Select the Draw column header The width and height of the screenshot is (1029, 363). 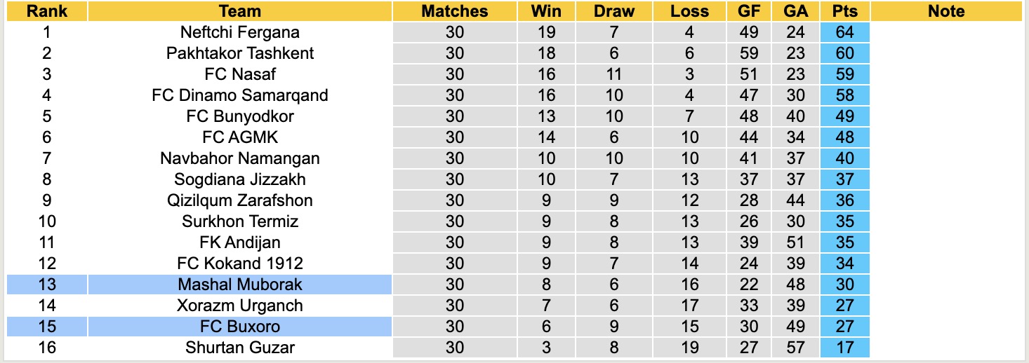tap(613, 11)
